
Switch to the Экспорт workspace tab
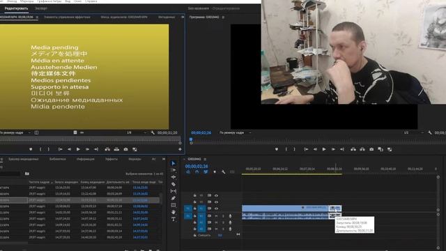tap(41, 8)
